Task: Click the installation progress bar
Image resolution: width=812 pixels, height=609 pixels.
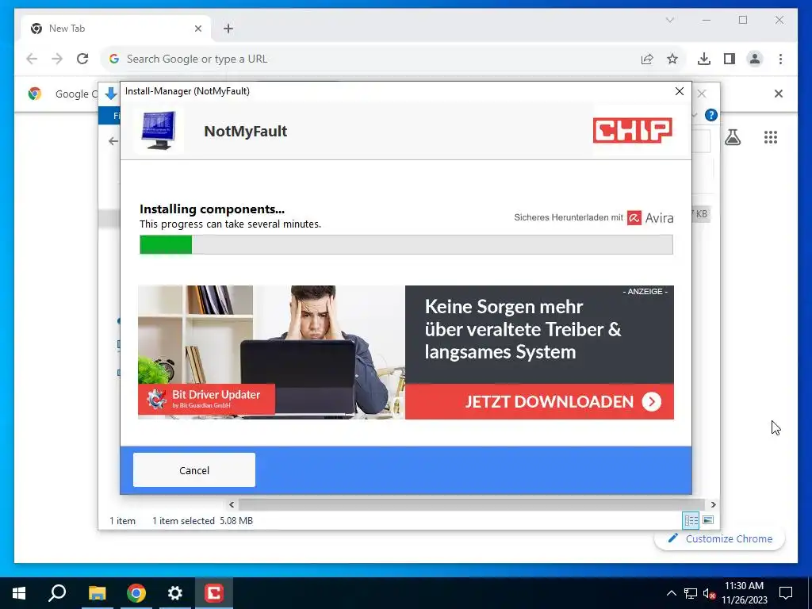Action: pos(406,244)
